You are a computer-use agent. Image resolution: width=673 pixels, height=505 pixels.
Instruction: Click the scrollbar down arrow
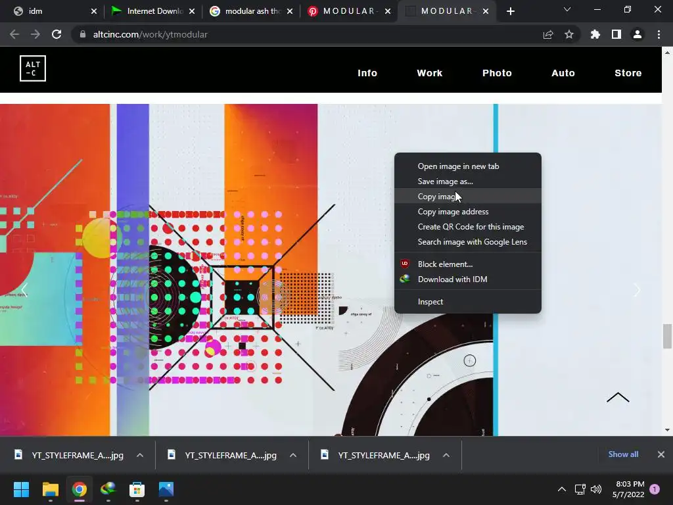pyautogui.click(x=667, y=430)
